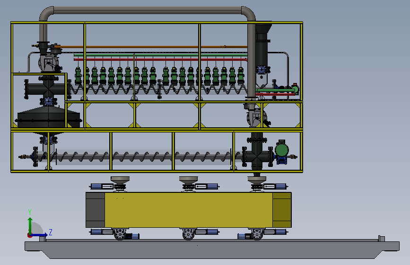Click the blue Z axis arrow of the orientation triad
This screenshot has width=410, height=265.
(39, 235)
